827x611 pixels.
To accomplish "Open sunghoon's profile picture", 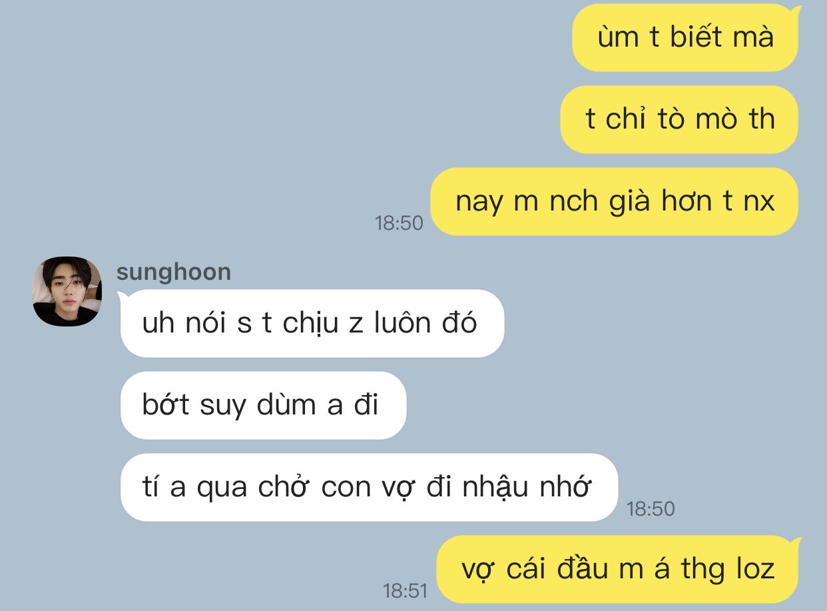I will pos(67,291).
